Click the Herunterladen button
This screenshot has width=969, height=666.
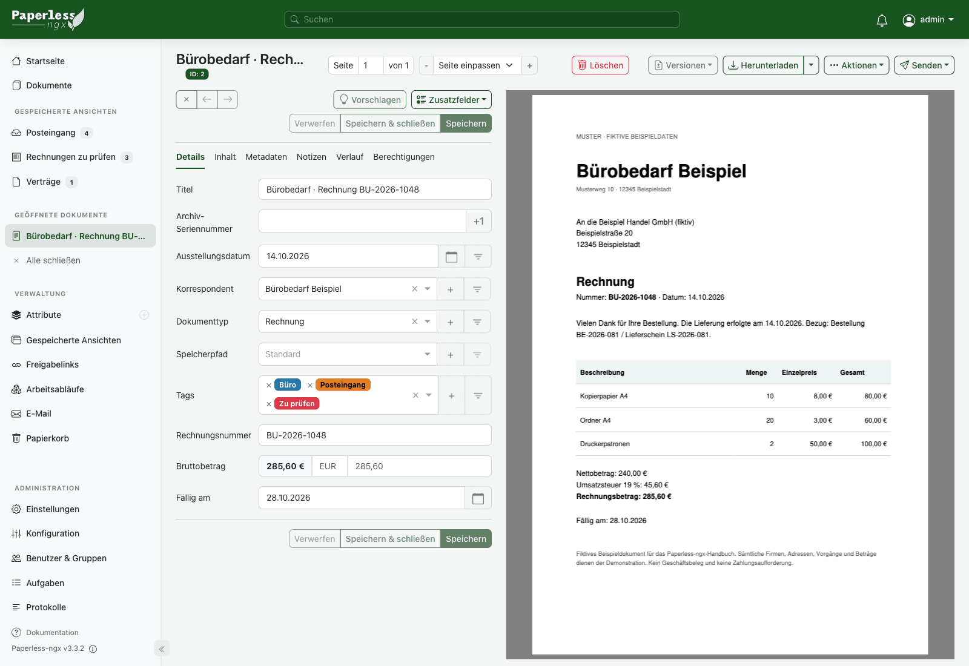763,65
